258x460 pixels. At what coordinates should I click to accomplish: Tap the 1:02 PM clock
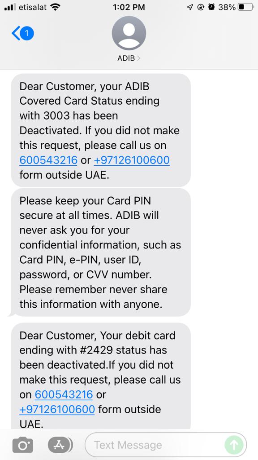pyautogui.click(x=129, y=7)
